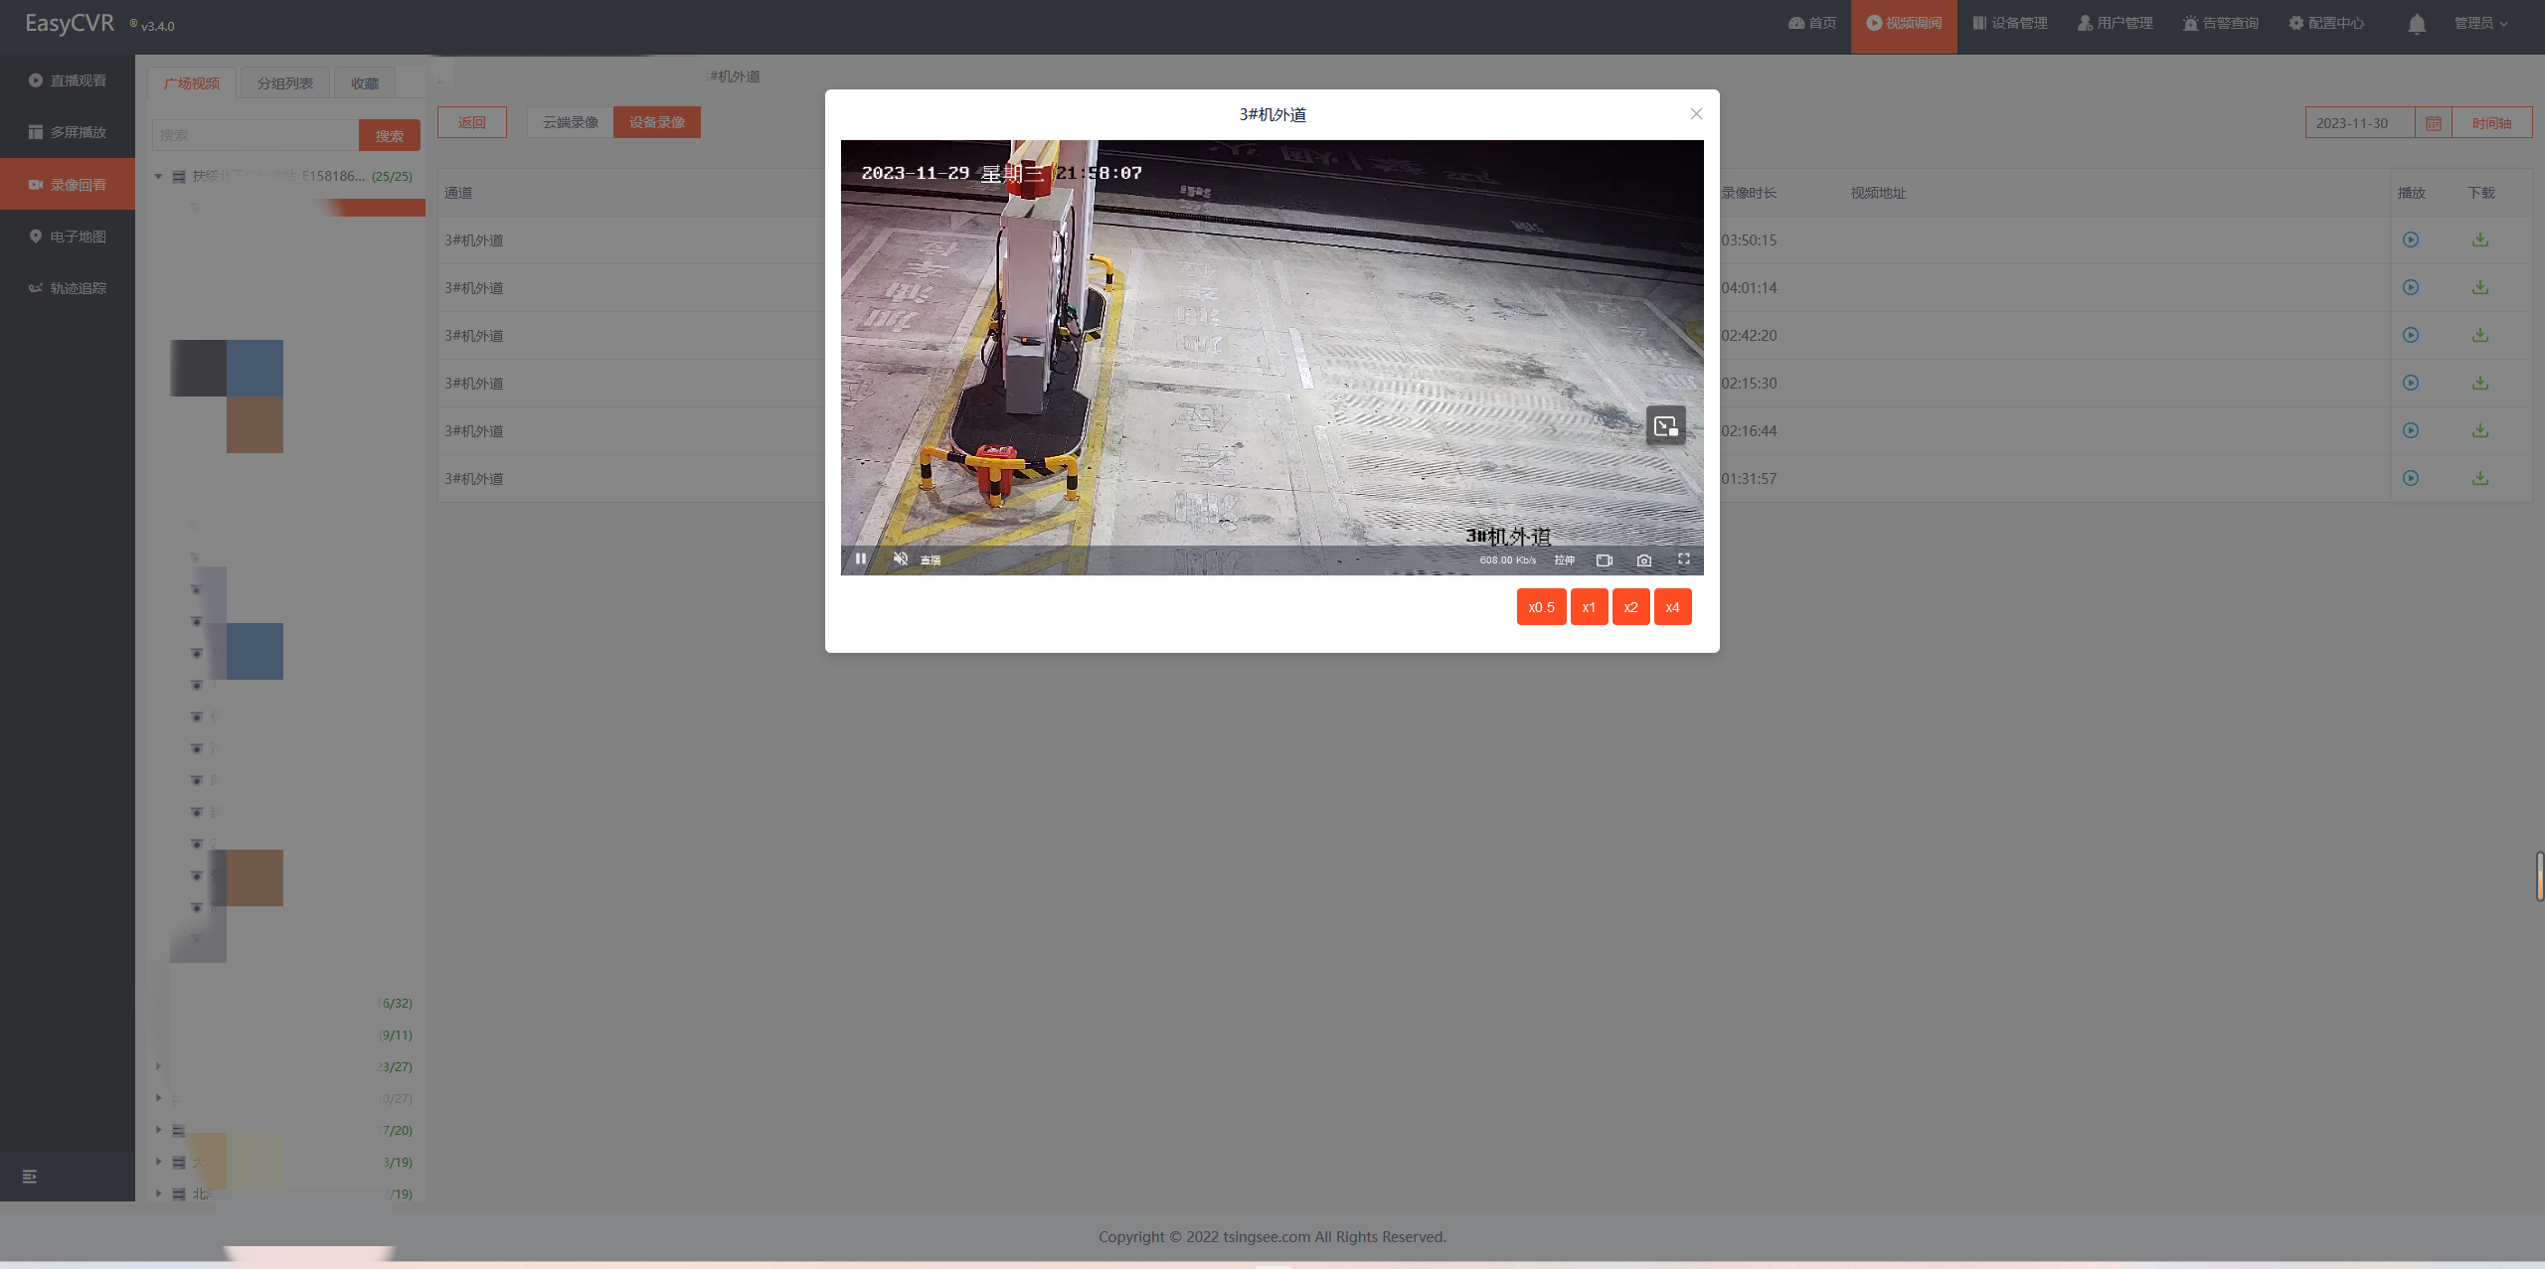Image resolution: width=2545 pixels, height=1269 pixels.
Task: Collapse the E158186 device tree node
Action: point(158,176)
